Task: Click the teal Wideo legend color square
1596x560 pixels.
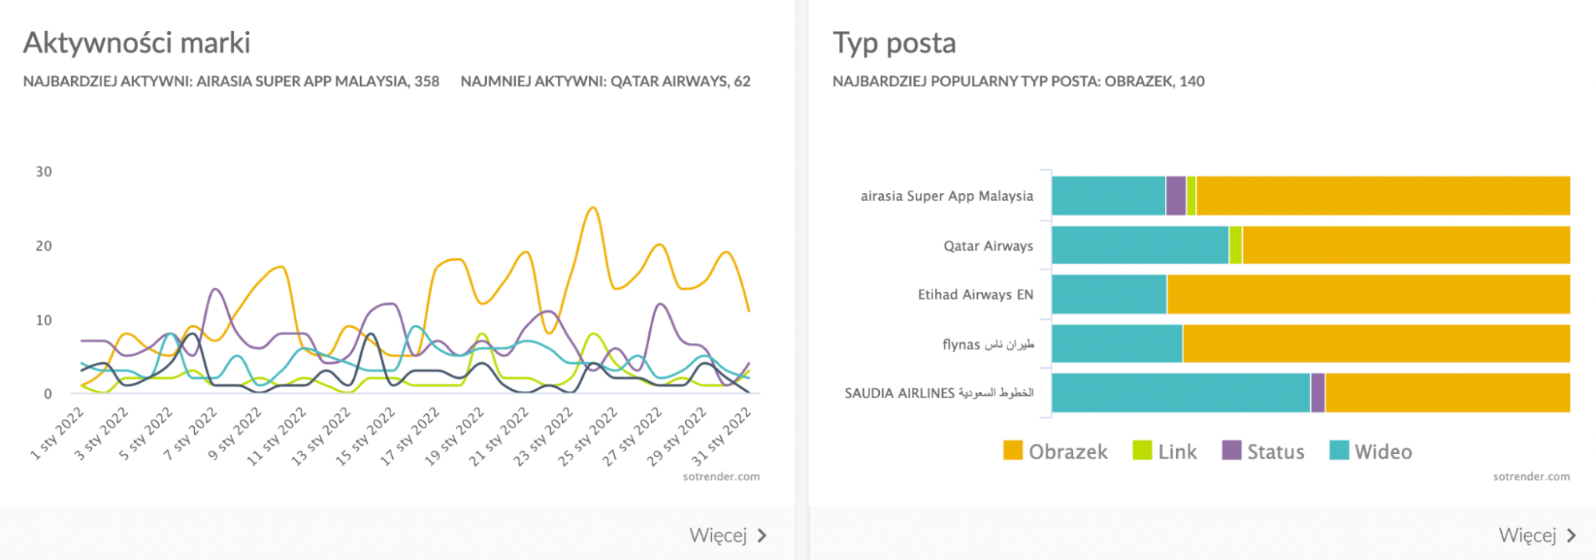Action: point(1339,451)
